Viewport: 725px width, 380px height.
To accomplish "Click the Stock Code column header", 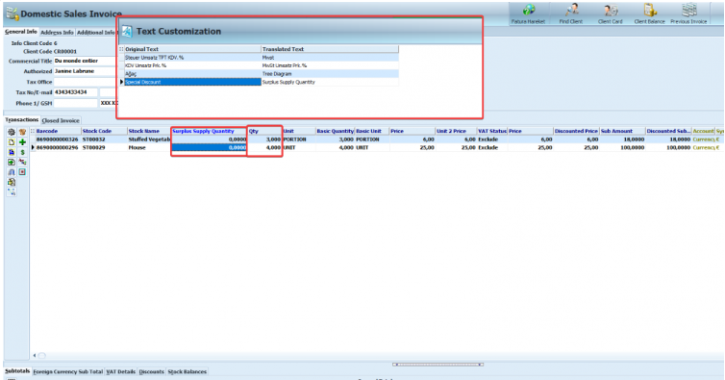I will [x=105, y=131].
